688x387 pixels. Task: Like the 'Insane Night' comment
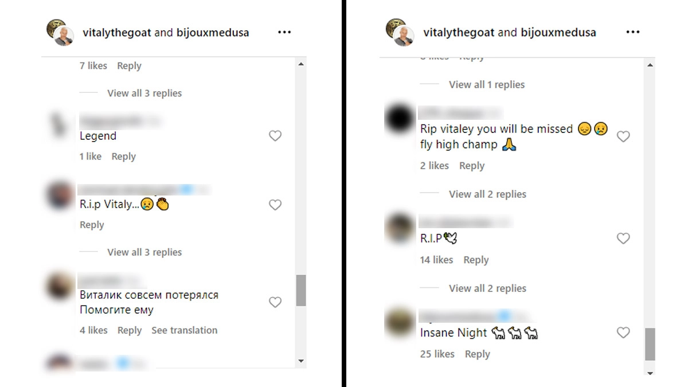coord(623,333)
